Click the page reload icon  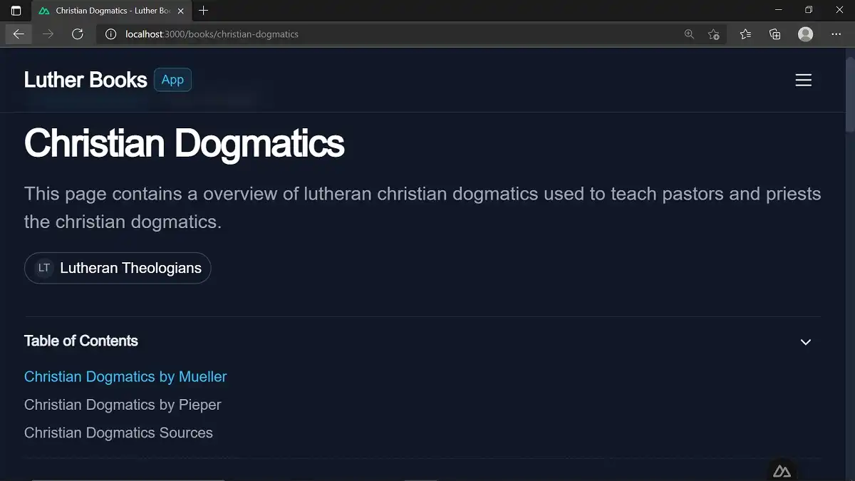(78, 33)
